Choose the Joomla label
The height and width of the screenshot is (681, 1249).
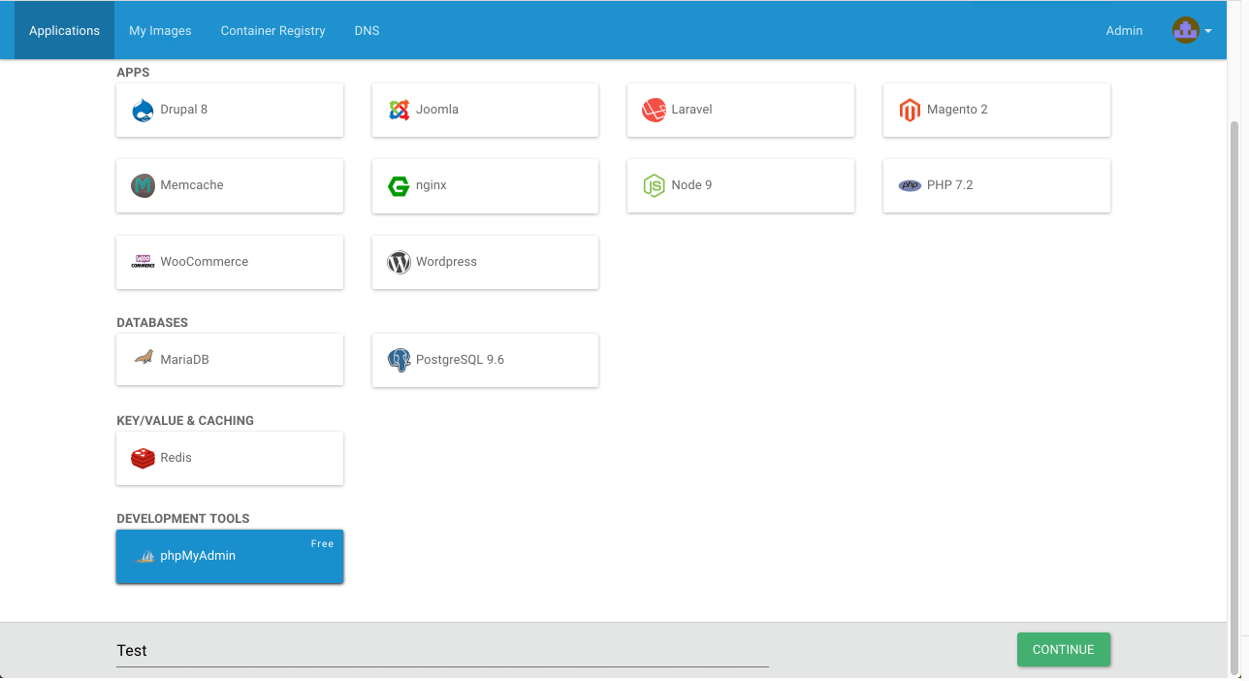pyautogui.click(x=437, y=110)
